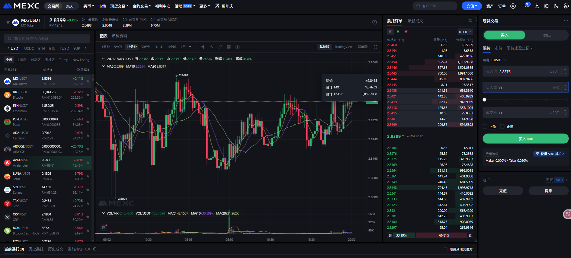Image resolution: width=571 pixels, height=258 pixels.
Task: Select the 1小时 interval button
Action: (x=159, y=47)
